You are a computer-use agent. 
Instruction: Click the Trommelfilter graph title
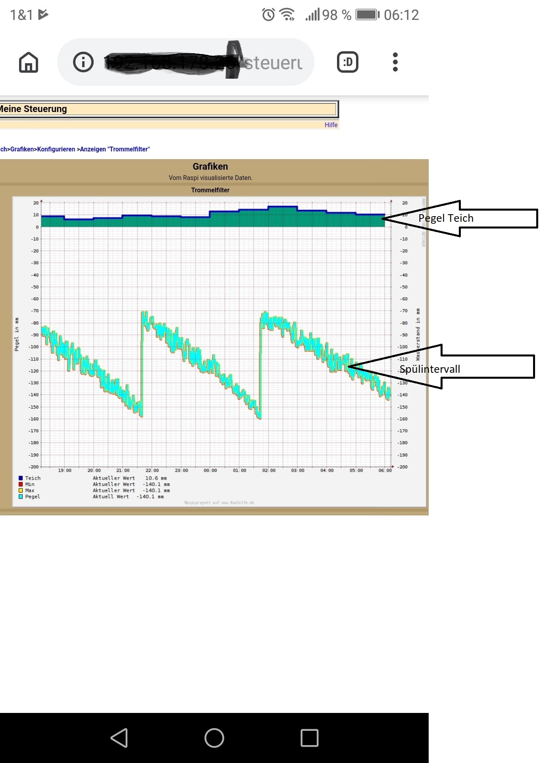click(x=210, y=190)
